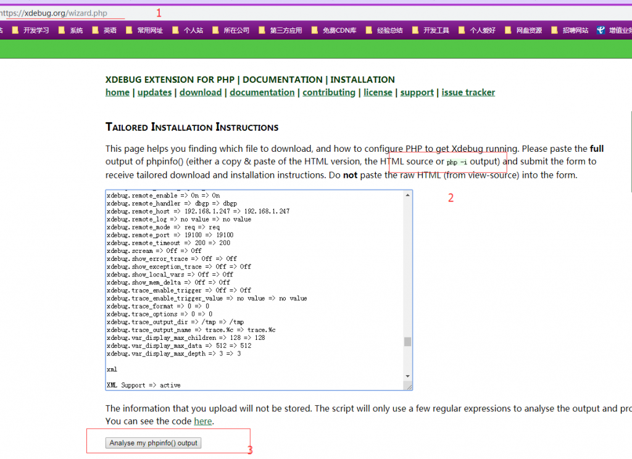
Task: Click the 'here' link to see code
Action: pos(202,421)
